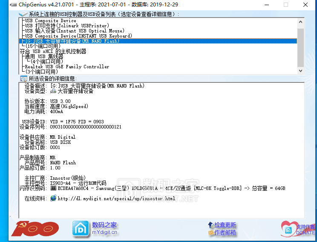This screenshot has width=317, height=242.
Task: Select Realtek USB GbE Family Controller
Action: click(67, 67)
